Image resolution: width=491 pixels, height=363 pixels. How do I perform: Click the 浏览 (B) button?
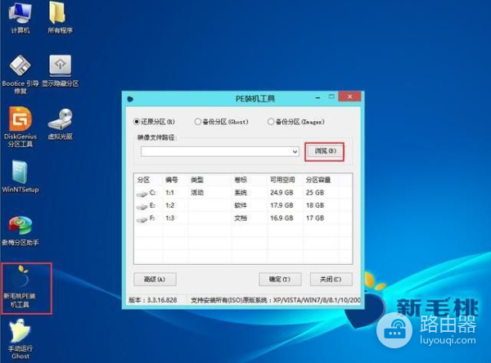click(325, 151)
